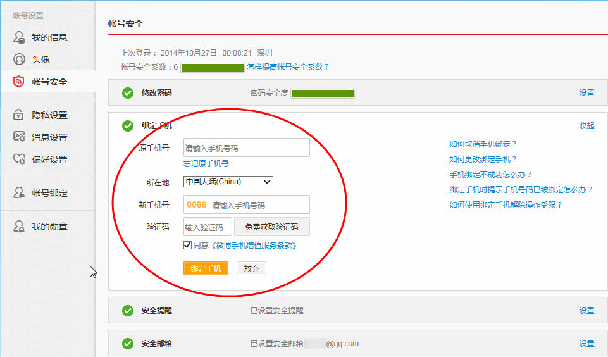Click the 安全邮箱 row title

[157, 344]
